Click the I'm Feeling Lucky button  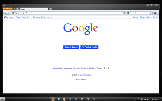[x=89, y=47]
